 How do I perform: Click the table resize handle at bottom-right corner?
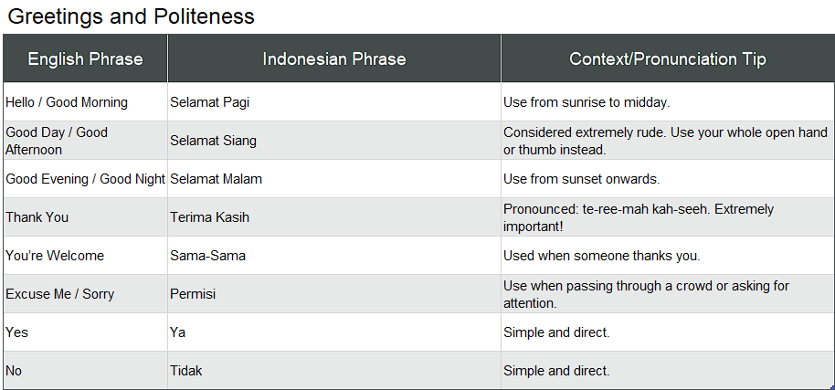[x=830, y=386]
